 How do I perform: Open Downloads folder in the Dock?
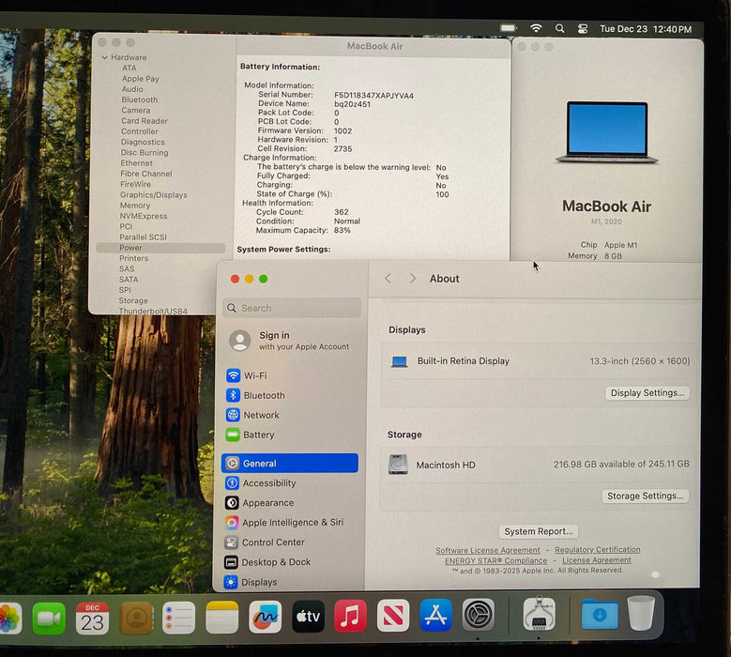[x=600, y=614]
